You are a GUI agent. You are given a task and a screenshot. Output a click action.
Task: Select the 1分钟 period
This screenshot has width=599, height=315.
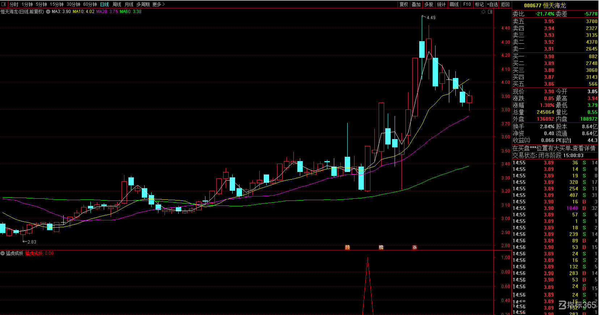pos(27,4)
